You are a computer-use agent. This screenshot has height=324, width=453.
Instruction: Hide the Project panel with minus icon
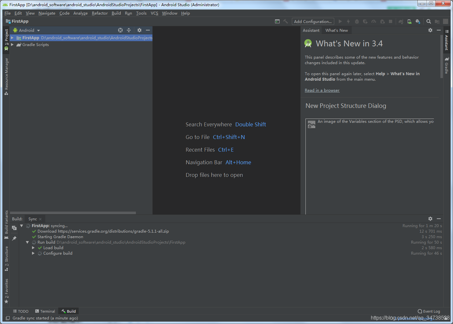[148, 30]
